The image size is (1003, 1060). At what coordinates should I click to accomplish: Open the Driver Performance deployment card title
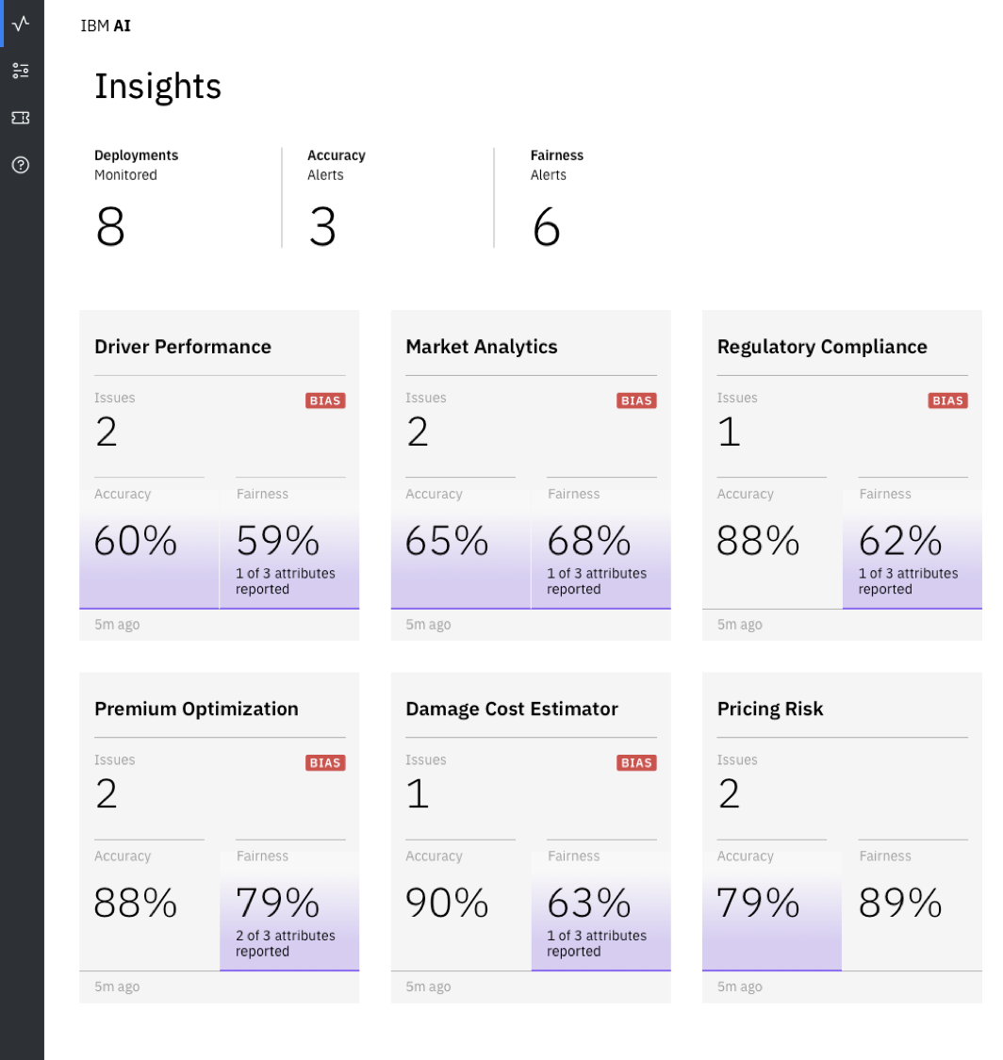[x=183, y=347]
